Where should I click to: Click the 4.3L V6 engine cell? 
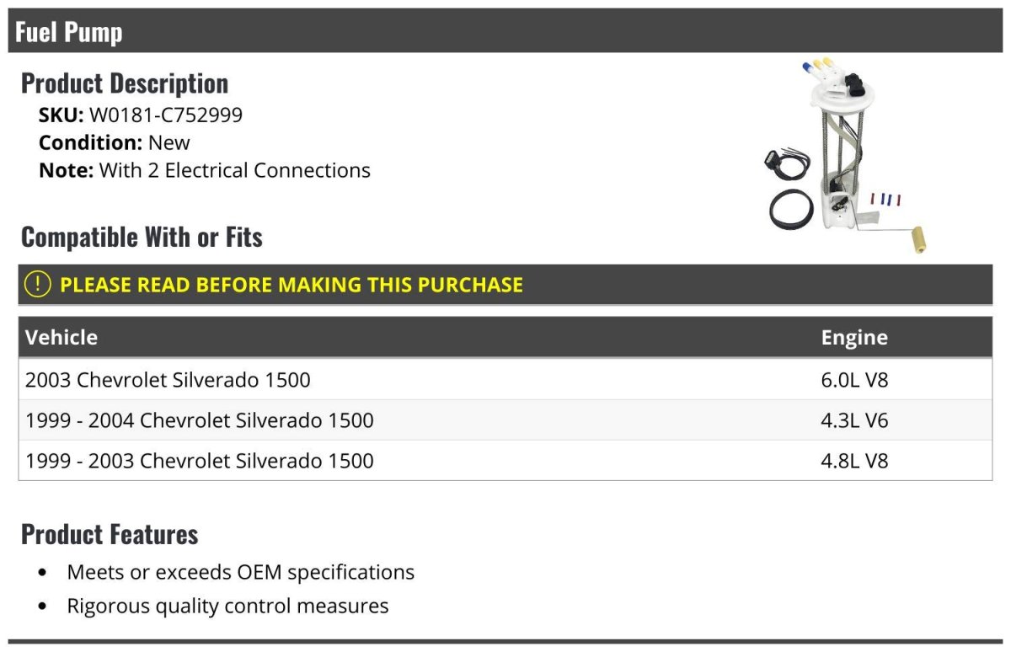[x=854, y=420]
